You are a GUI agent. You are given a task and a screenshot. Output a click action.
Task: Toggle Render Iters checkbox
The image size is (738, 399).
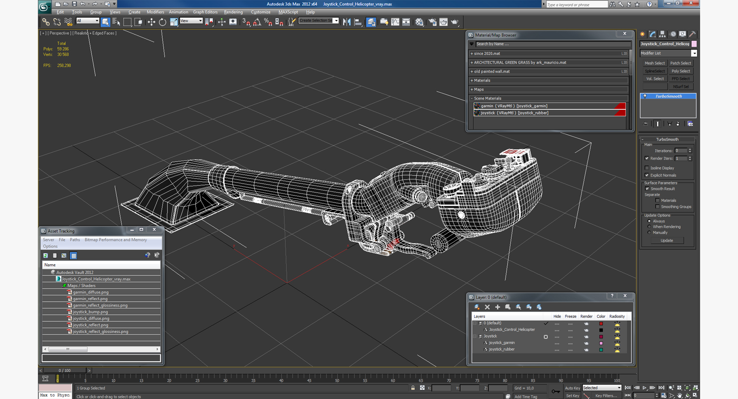point(647,158)
